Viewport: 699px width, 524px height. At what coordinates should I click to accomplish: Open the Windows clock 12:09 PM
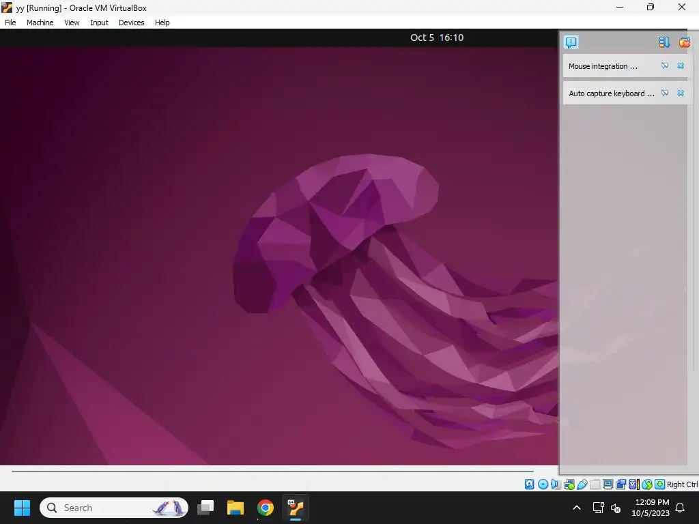pyautogui.click(x=651, y=508)
